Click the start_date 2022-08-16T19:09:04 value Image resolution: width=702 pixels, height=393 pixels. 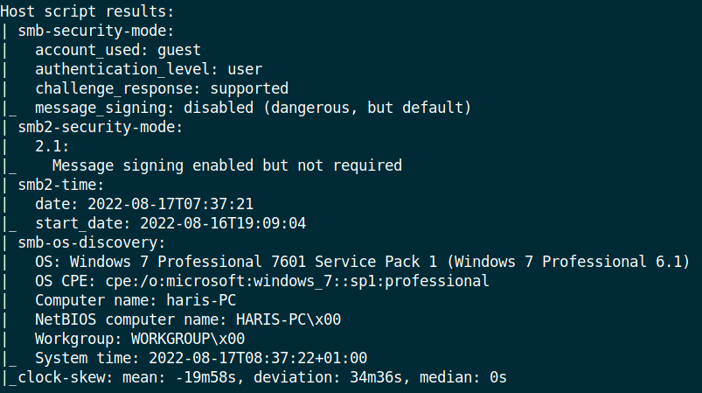(170, 223)
